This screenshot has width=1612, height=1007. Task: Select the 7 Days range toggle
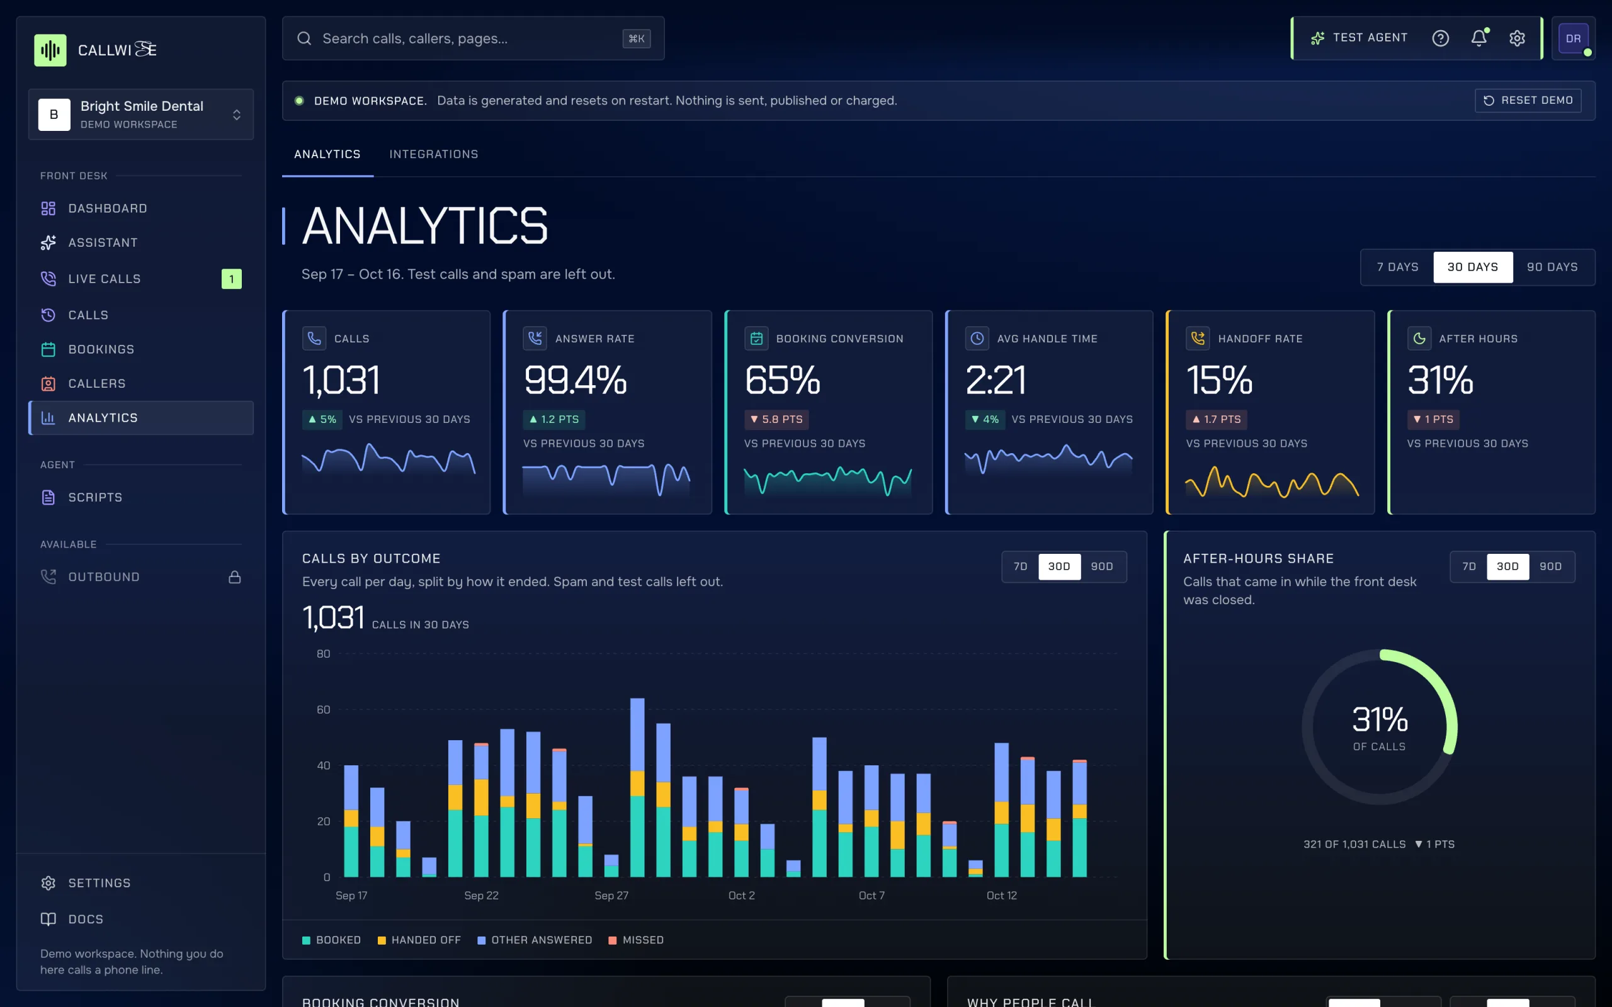pos(1397,267)
